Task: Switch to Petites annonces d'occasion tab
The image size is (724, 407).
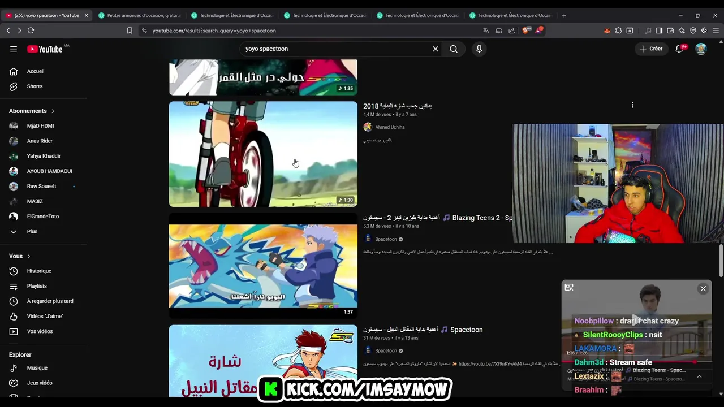Action: [139, 15]
